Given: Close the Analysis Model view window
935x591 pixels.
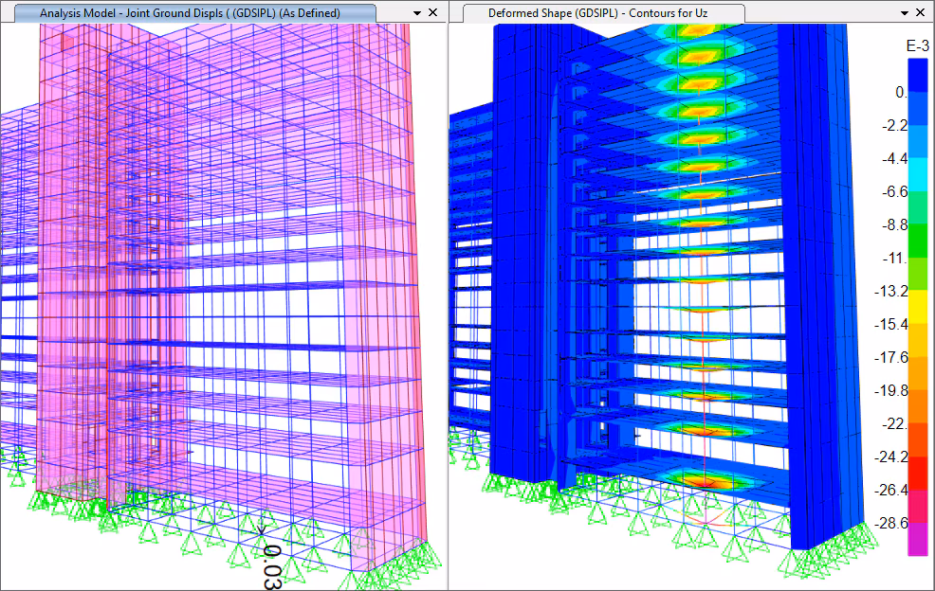Looking at the screenshot, I should [x=433, y=13].
